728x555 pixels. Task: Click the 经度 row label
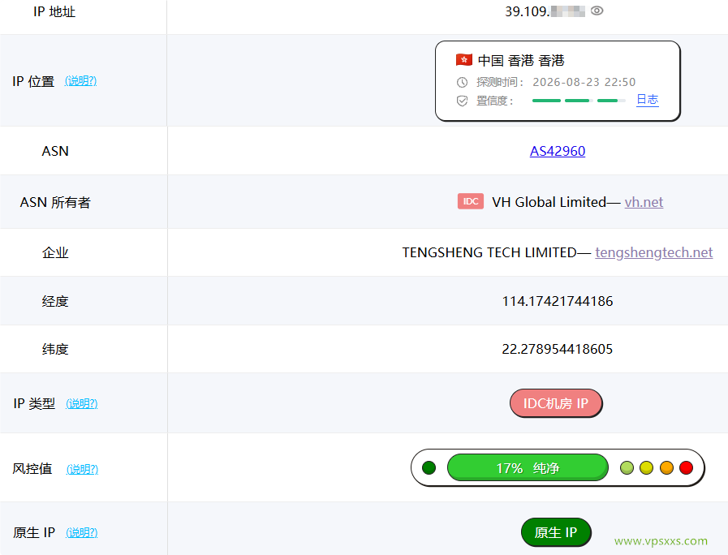(x=55, y=301)
